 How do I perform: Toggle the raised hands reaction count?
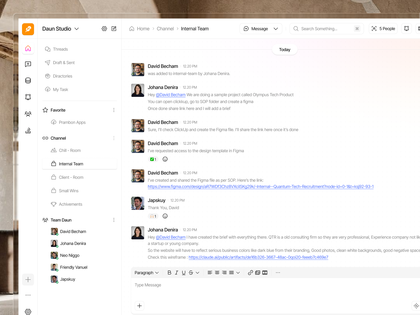click(x=153, y=216)
